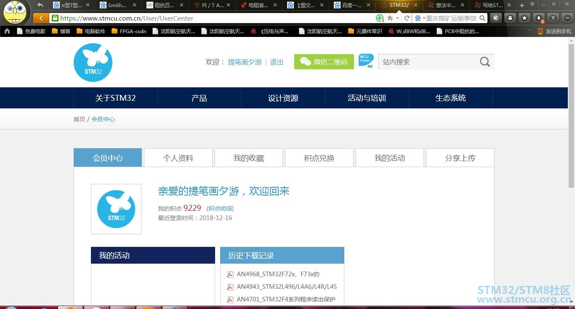Reload the page with the refresh icon
Viewport: 575px width, 309px height.
407,18
